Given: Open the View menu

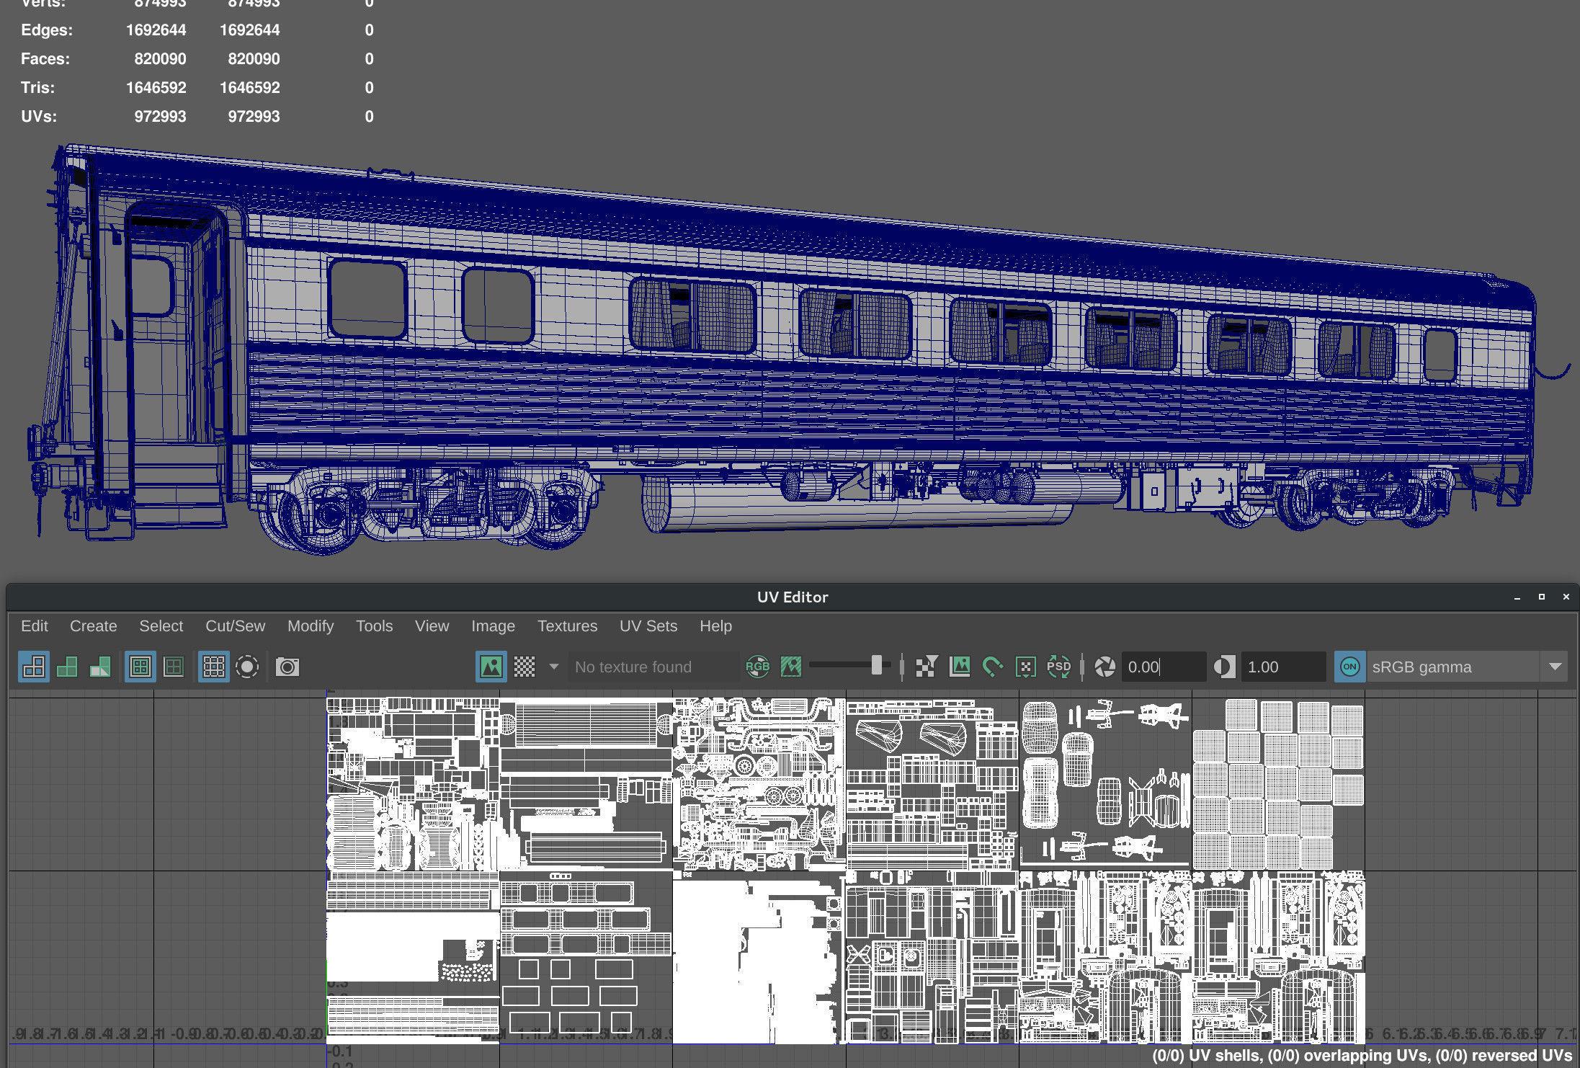Looking at the screenshot, I should point(432,626).
